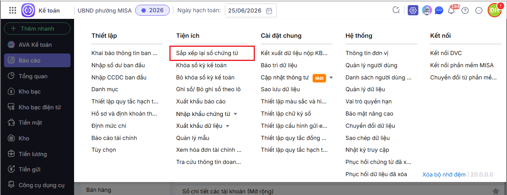Click the Mới badge beside Cập nhật thông tư
This screenshot has width=507, height=195.
tap(319, 78)
